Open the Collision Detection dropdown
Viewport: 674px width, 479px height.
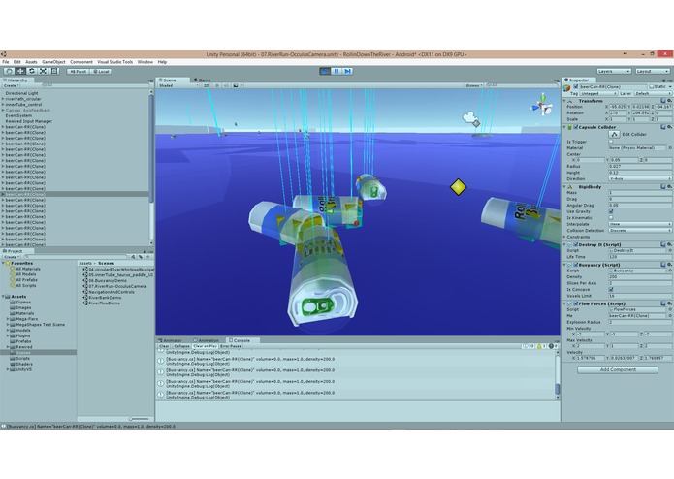pyautogui.click(x=640, y=230)
